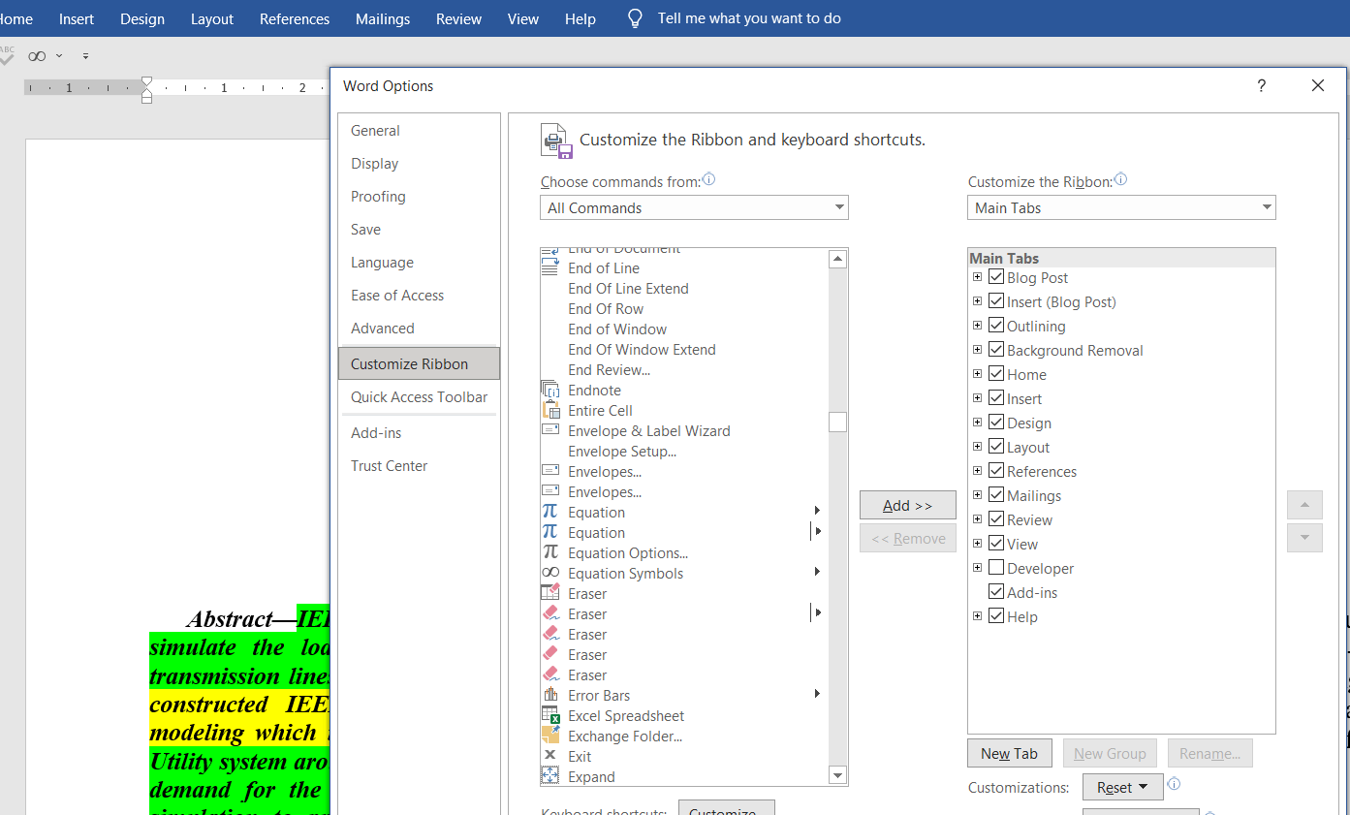The image size is (1350, 815).
Task: Enable the Developer tab checkbox
Action: (995, 568)
